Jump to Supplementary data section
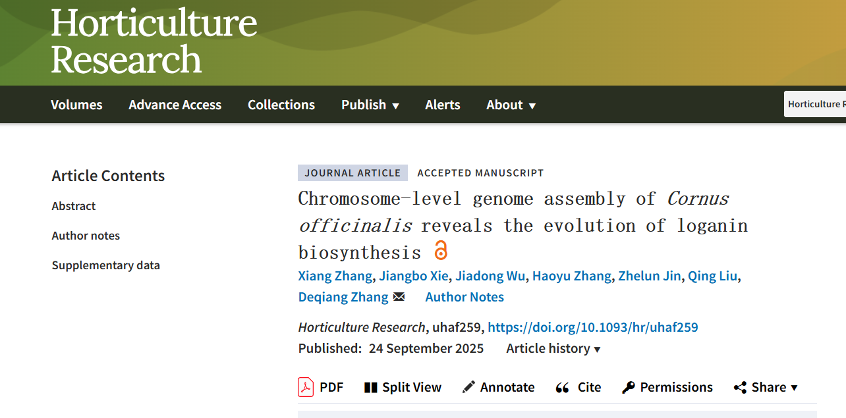This screenshot has width=846, height=418. pyautogui.click(x=105, y=265)
